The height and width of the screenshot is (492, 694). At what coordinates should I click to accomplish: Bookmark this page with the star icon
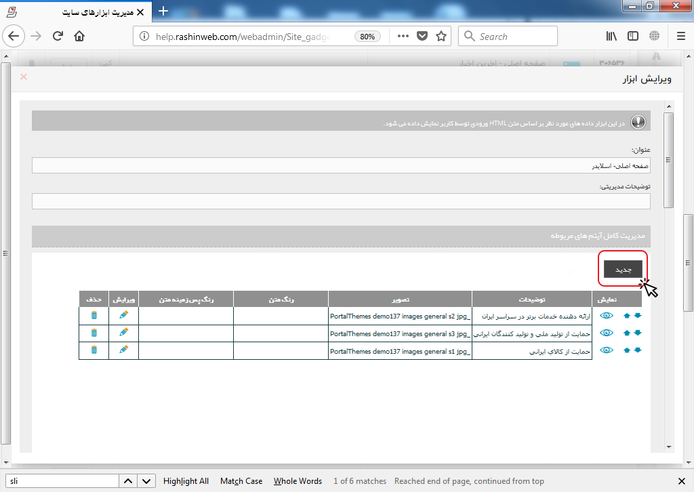click(441, 37)
